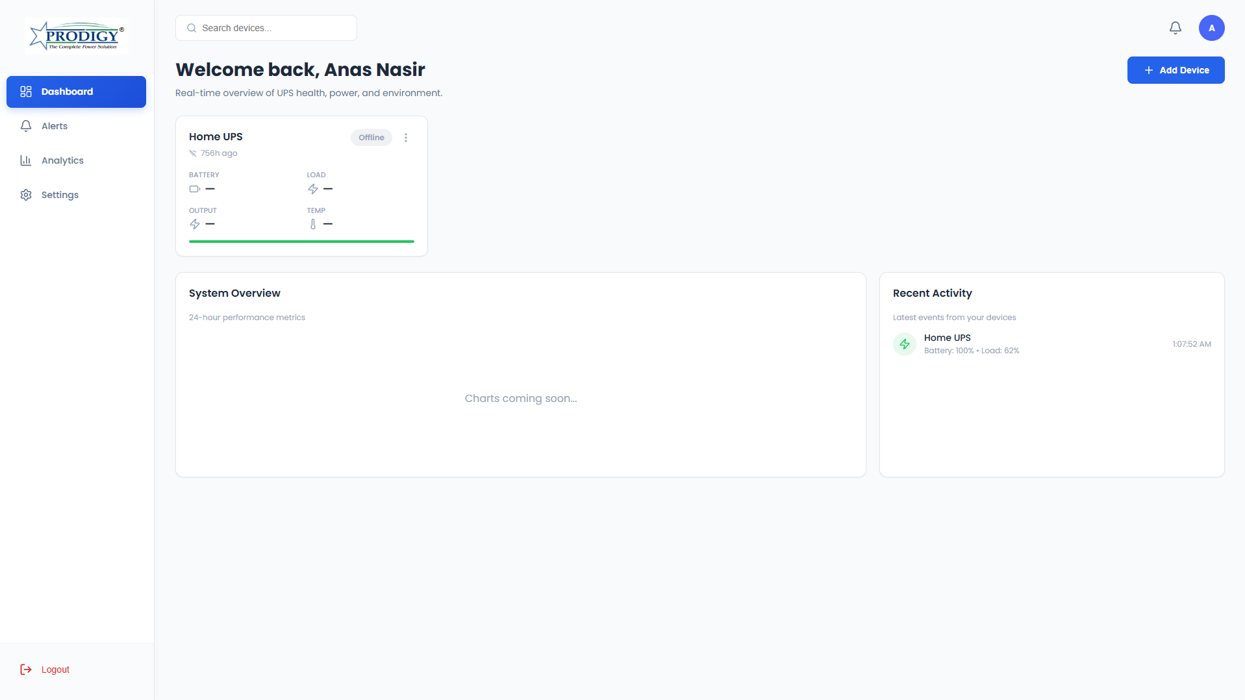Select the Alerts menu entry in sidebar
The image size is (1245, 700).
pyautogui.click(x=54, y=126)
